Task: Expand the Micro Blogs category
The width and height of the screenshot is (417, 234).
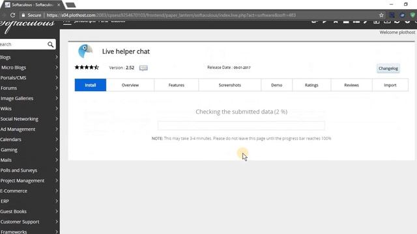Action: click(x=57, y=68)
